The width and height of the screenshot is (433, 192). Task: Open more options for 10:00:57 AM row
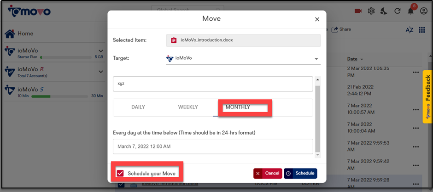(416, 109)
